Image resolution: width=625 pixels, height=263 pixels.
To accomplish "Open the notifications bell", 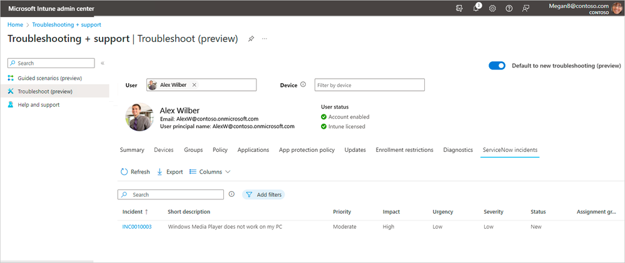I will (x=476, y=8).
